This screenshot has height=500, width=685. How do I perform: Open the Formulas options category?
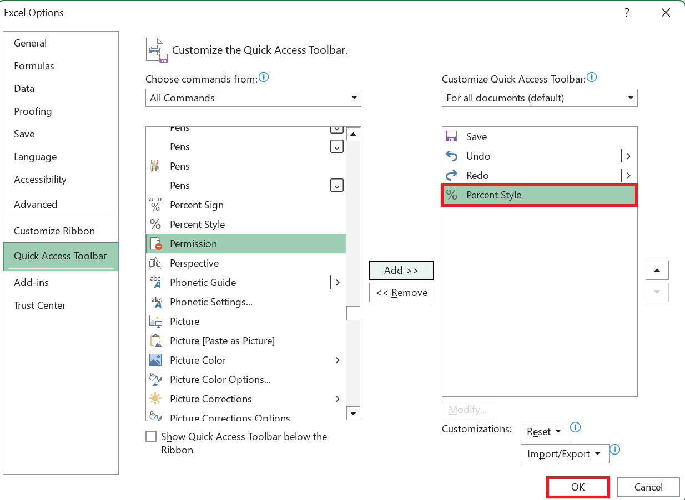tap(61, 66)
